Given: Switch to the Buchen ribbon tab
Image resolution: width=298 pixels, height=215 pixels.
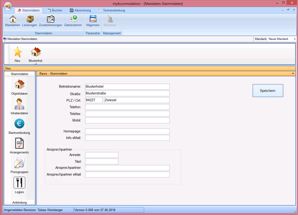Looking at the screenshot, I should (55, 10).
